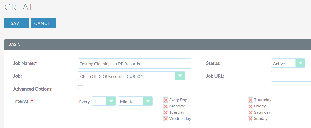Toggle the Wednesday checkbox

pyautogui.click(x=166, y=119)
